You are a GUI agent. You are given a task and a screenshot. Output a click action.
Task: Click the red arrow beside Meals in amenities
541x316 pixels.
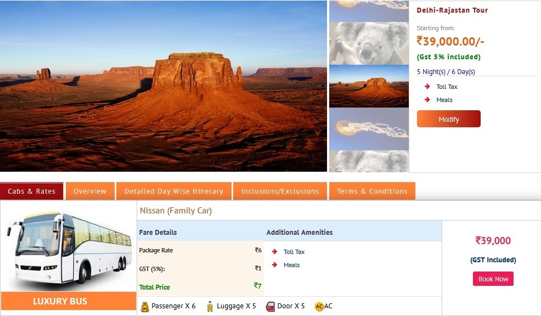tap(275, 265)
